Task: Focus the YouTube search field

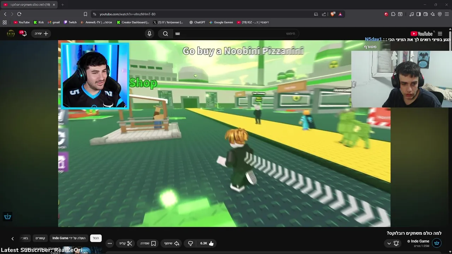Action: 236,34
